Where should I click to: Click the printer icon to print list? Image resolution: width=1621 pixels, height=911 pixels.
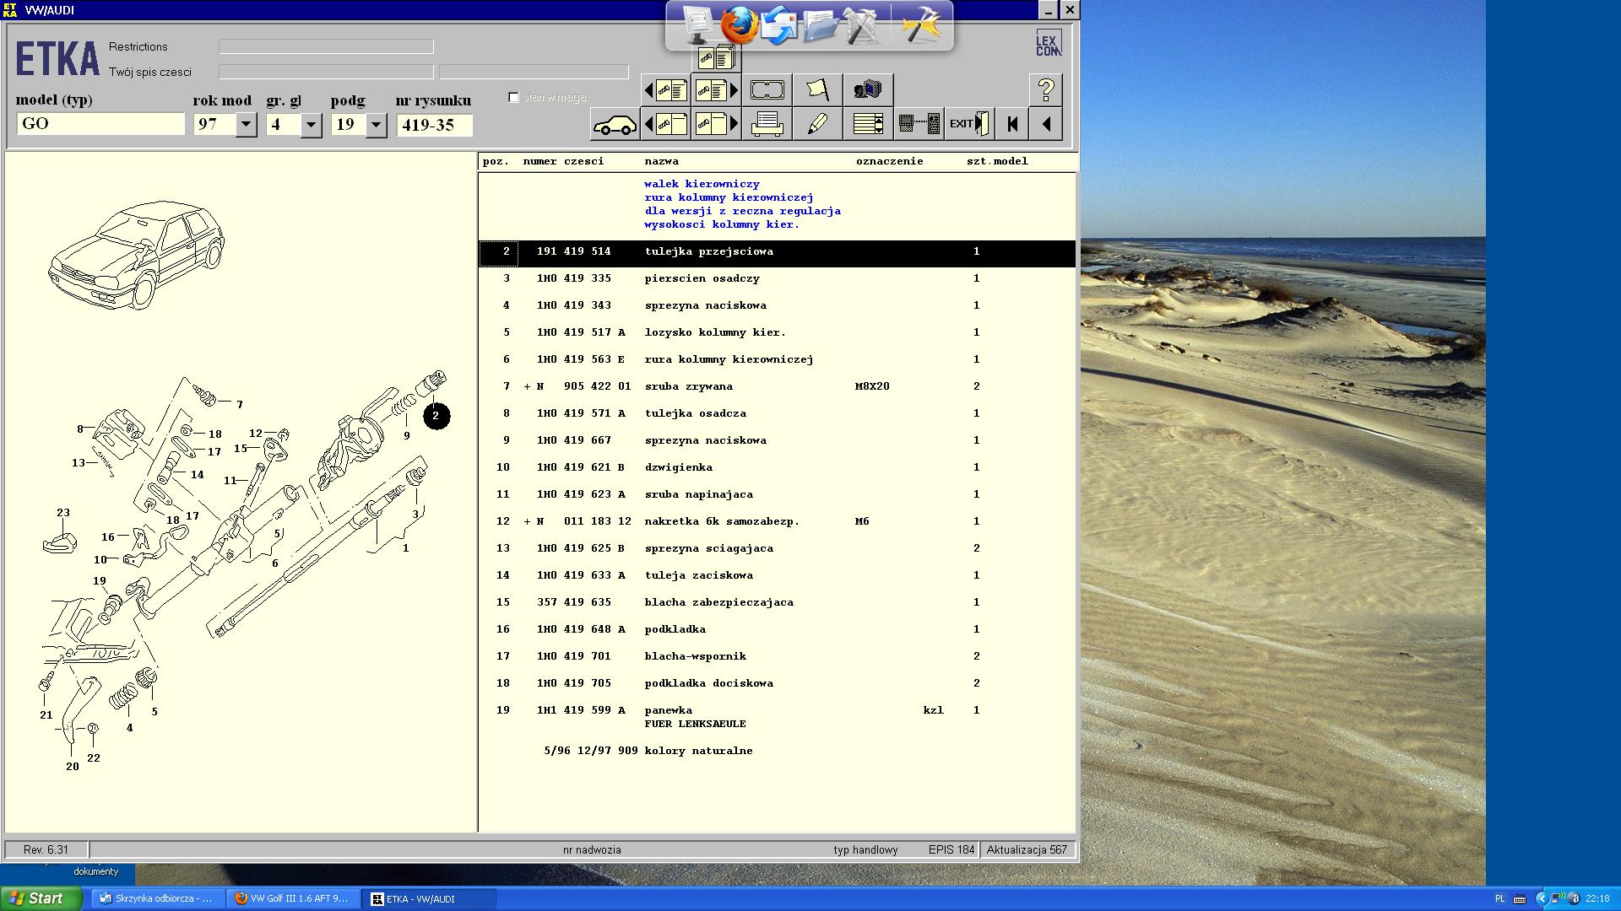[767, 124]
